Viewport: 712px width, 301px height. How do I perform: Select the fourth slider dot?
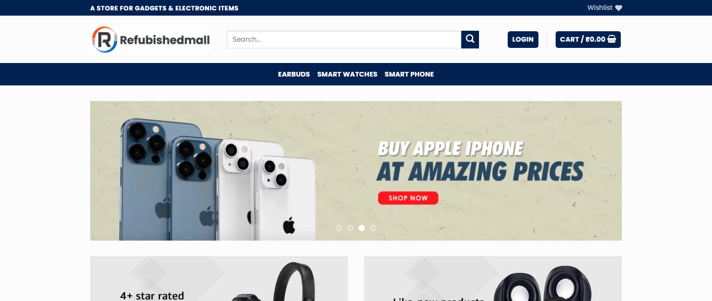click(373, 228)
